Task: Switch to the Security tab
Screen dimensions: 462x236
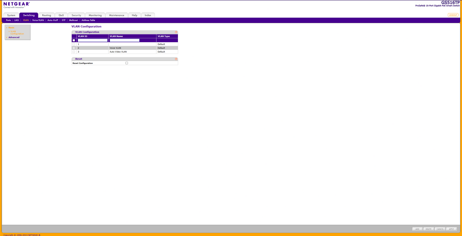Action: point(76,15)
